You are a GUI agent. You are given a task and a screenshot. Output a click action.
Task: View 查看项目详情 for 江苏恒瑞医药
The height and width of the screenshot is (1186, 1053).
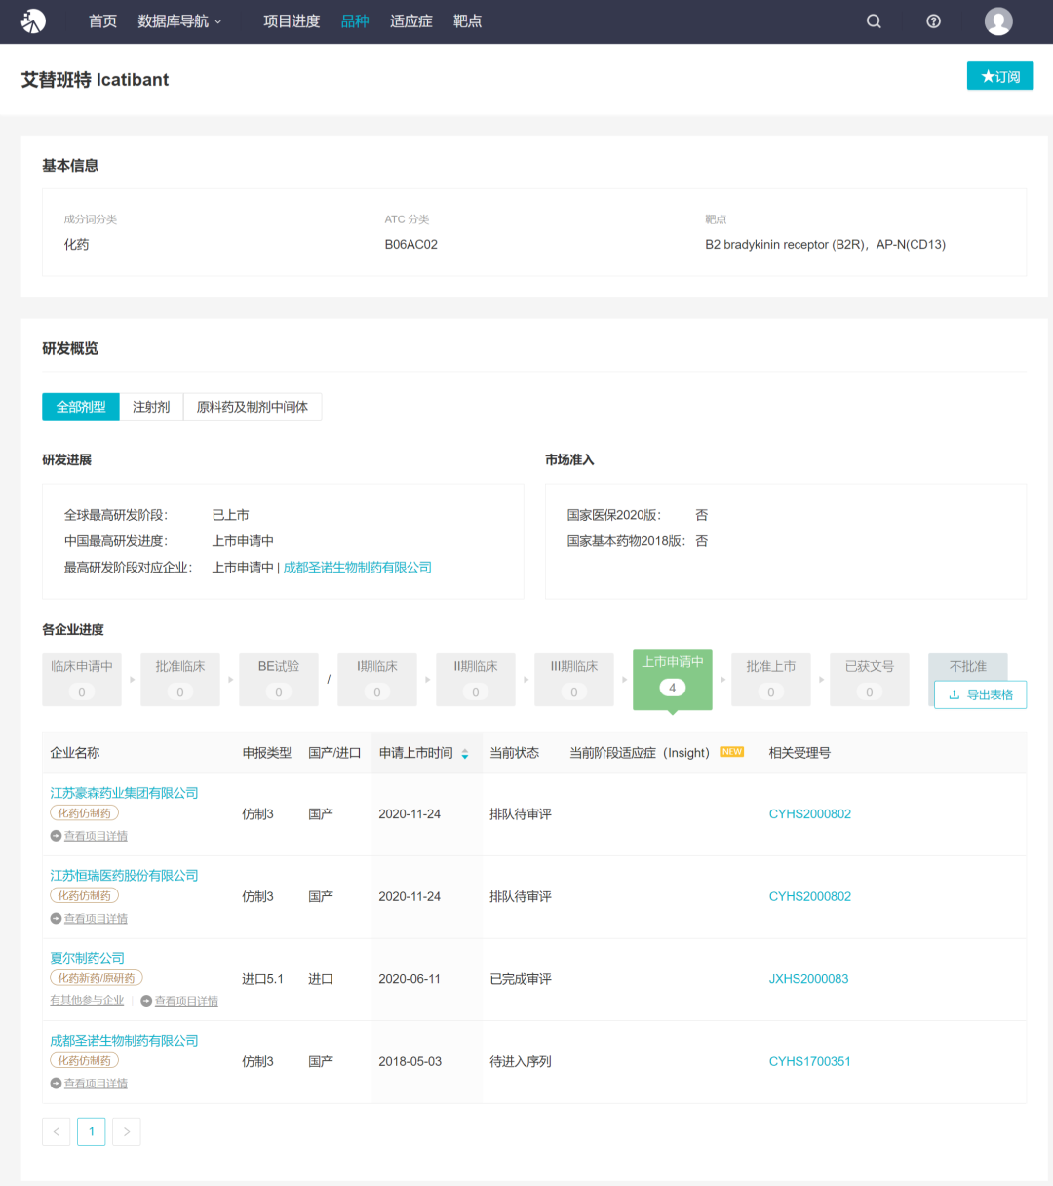point(89,919)
